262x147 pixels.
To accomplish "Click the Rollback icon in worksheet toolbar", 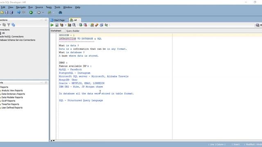I will click(x=86, y=25).
